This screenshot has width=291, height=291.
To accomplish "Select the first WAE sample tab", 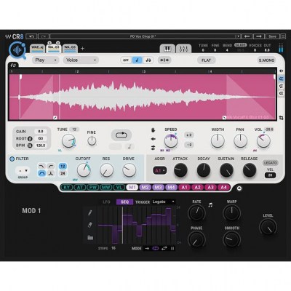I will pyautogui.click(x=38, y=48).
